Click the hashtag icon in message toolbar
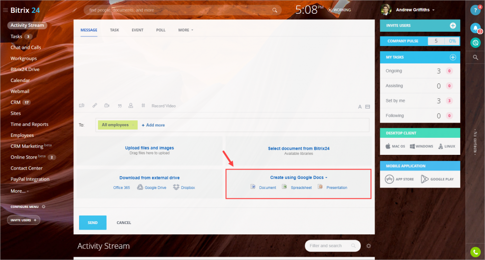 click(143, 106)
